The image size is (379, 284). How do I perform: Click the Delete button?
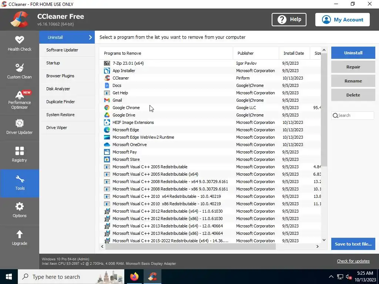pos(353,95)
